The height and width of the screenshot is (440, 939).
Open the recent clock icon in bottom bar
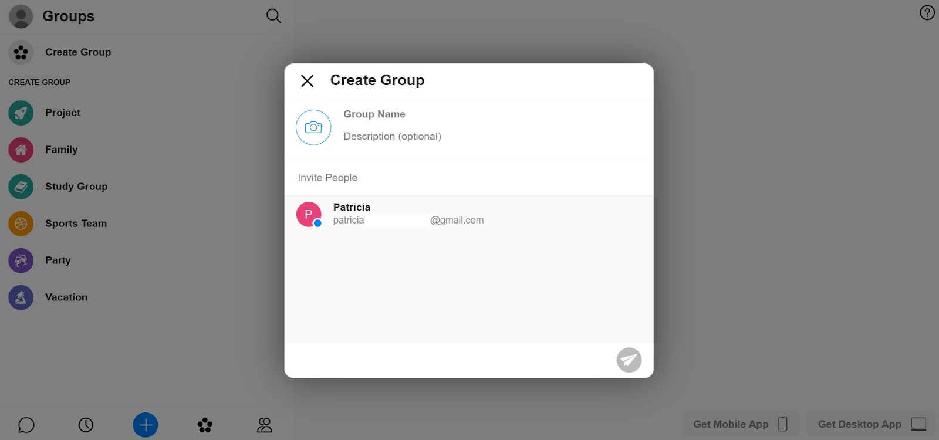(x=86, y=425)
